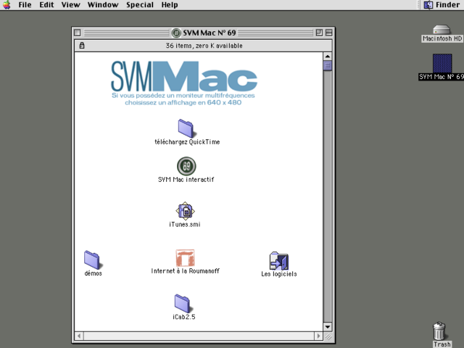The height and width of the screenshot is (348, 464).
Task: Click the window title proxy icon
Action: pos(176,33)
